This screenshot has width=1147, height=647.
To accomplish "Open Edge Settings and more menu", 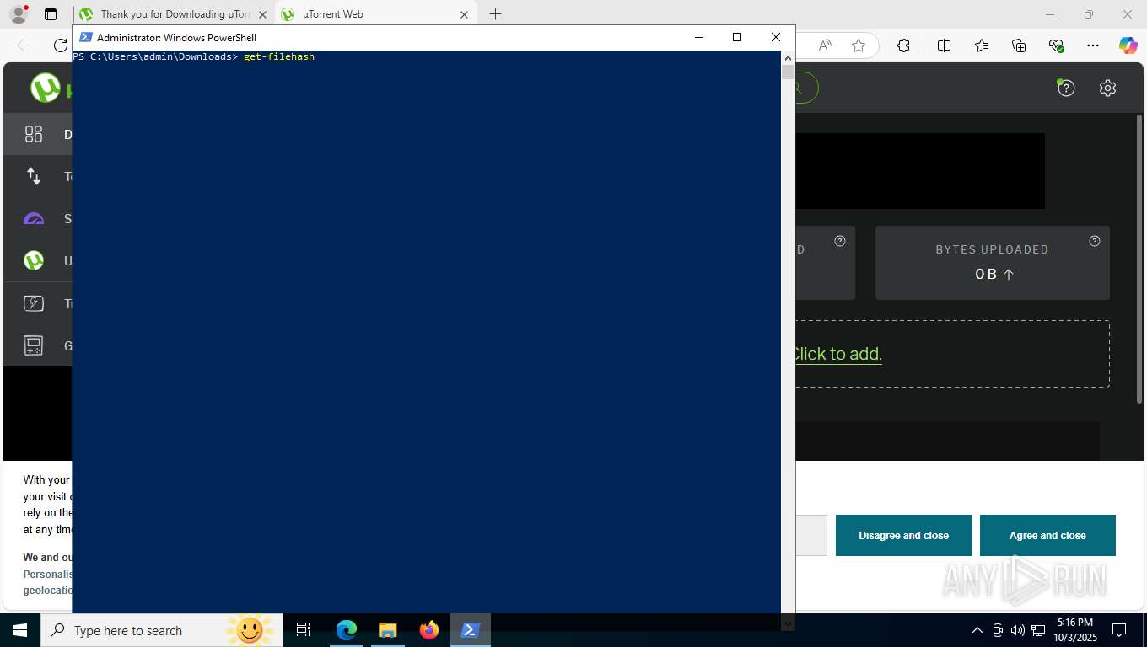I will click(1093, 45).
